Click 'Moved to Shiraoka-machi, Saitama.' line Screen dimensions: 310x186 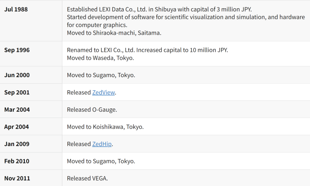click(114, 33)
